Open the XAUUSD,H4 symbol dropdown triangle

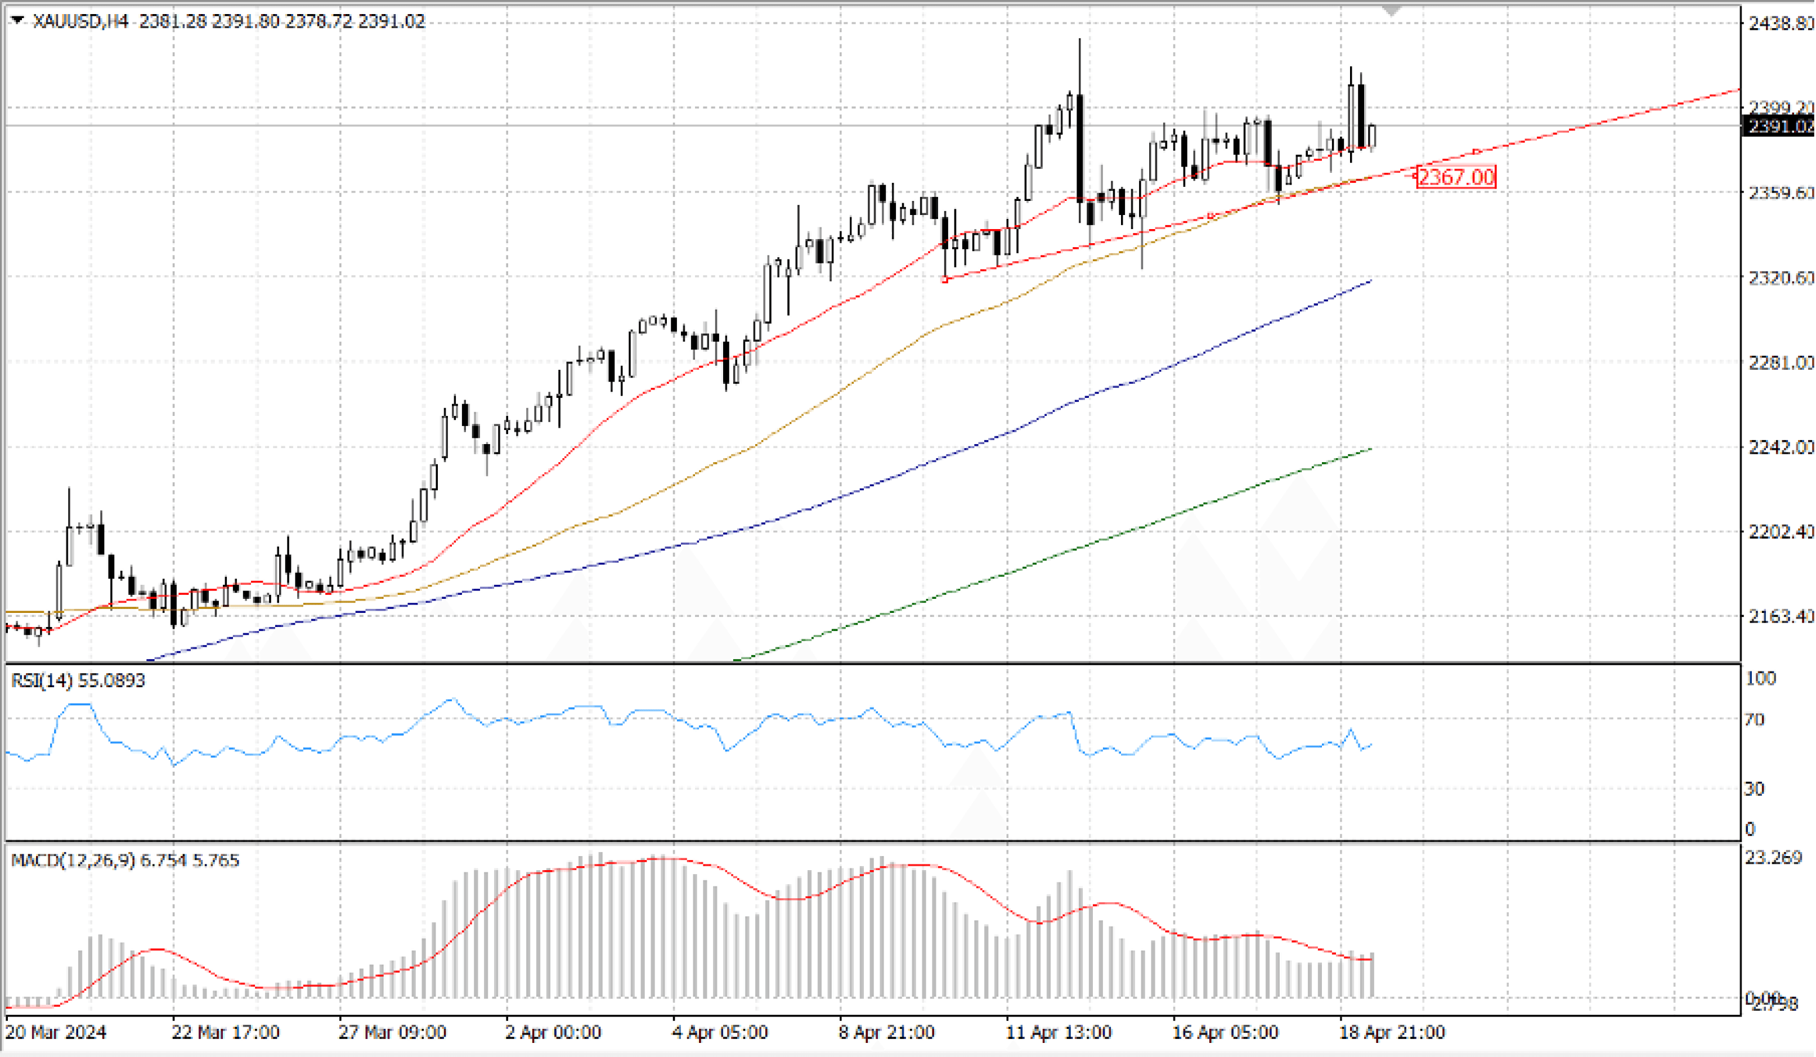pos(17,20)
